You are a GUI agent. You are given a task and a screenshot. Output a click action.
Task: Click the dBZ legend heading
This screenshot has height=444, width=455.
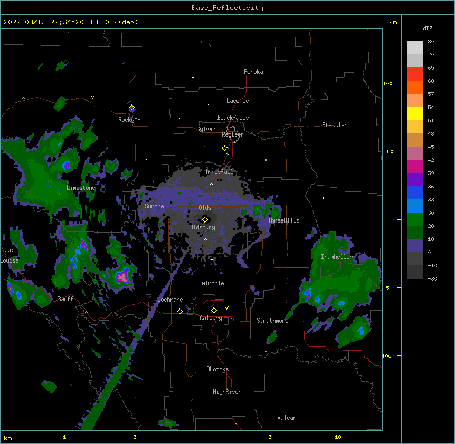point(428,28)
